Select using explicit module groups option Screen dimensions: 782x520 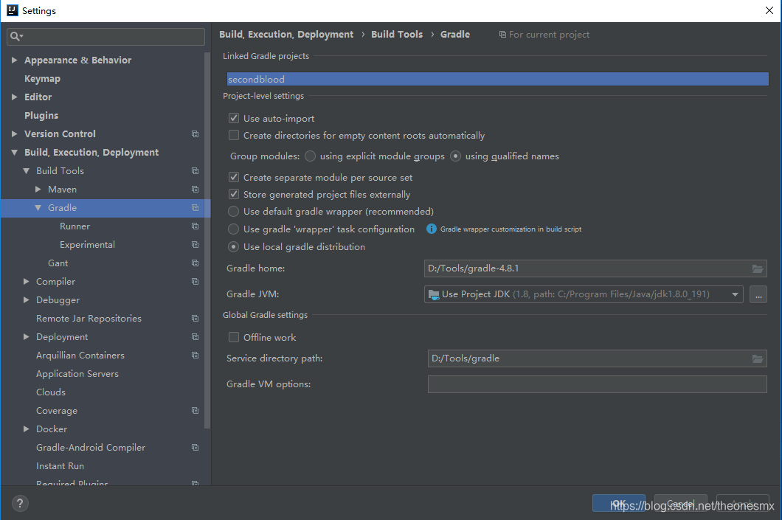coord(310,156)
